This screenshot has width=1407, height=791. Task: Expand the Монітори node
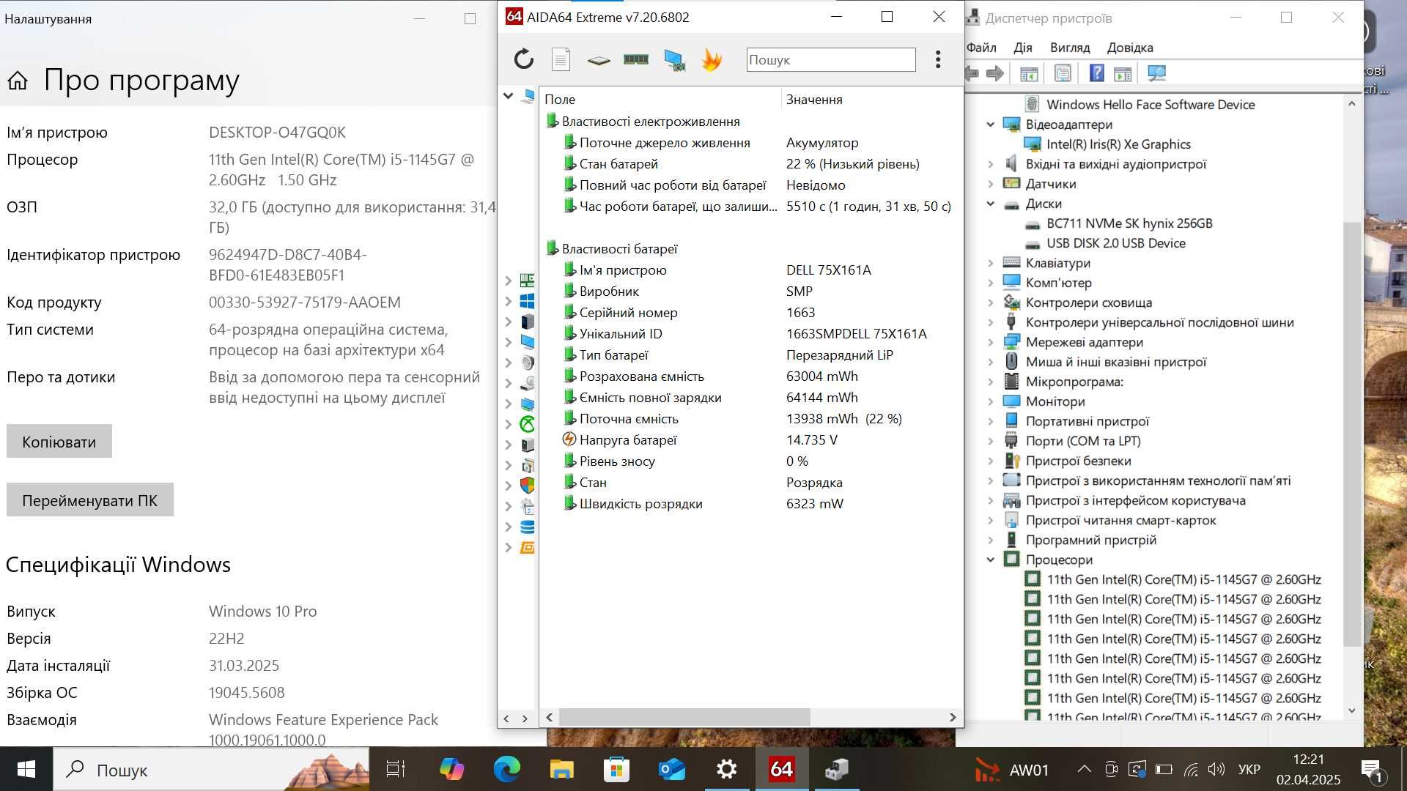(x=991, y=401)
